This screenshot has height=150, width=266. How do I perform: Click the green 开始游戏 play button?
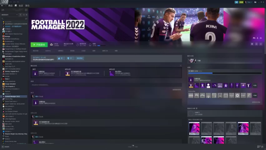click(39, 45)
